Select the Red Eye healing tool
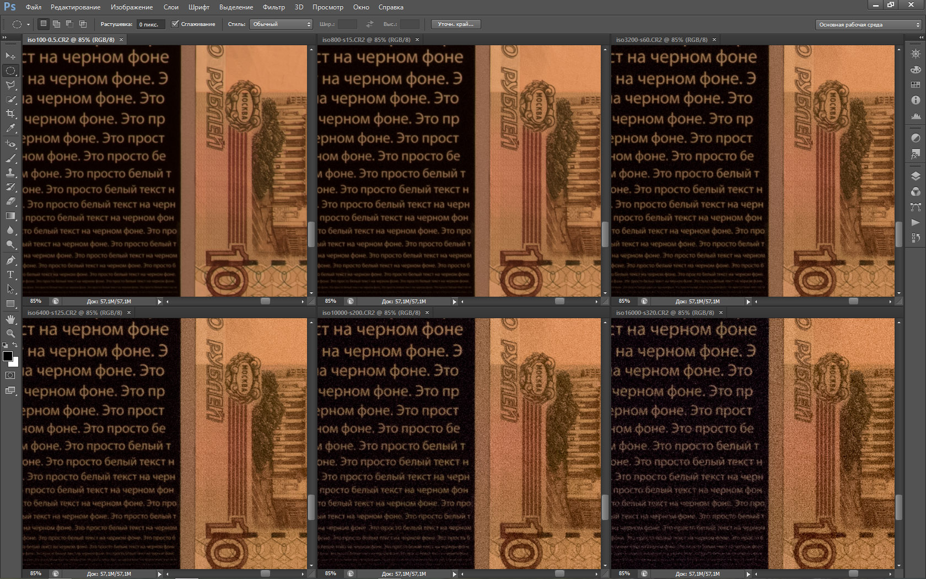Image resolution: width=926 pixels, height=579 pixels. coord(10,143)
